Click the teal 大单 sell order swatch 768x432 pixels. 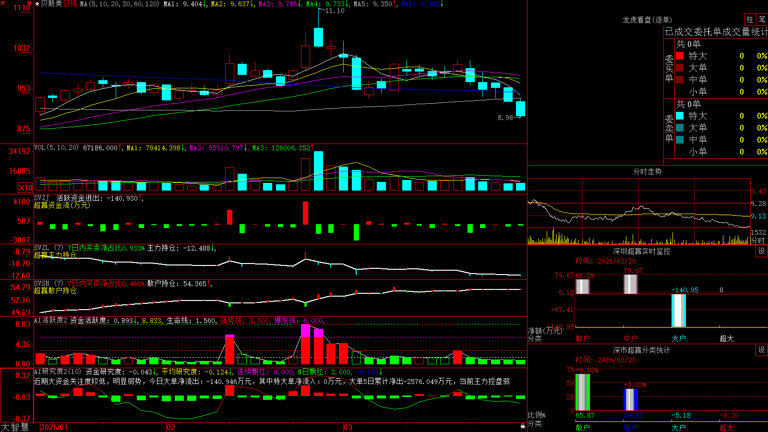point(680,128)
